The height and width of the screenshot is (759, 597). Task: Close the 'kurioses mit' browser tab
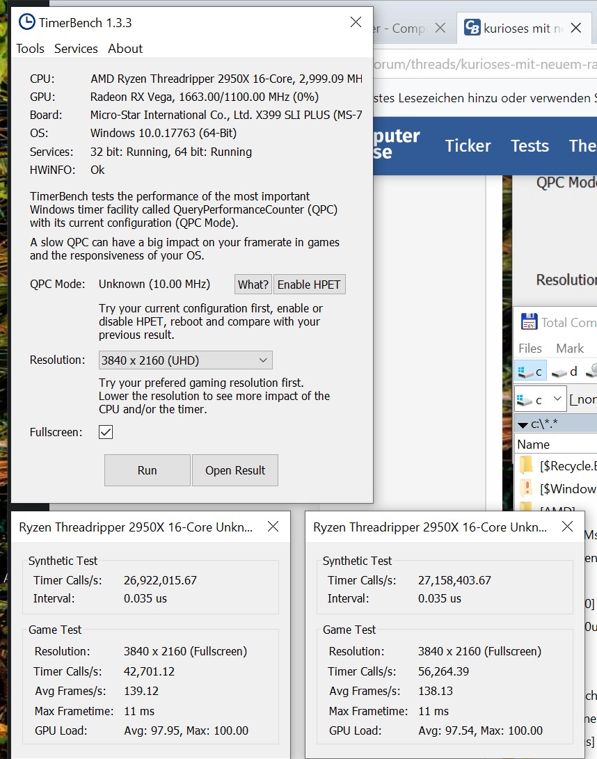575,28
